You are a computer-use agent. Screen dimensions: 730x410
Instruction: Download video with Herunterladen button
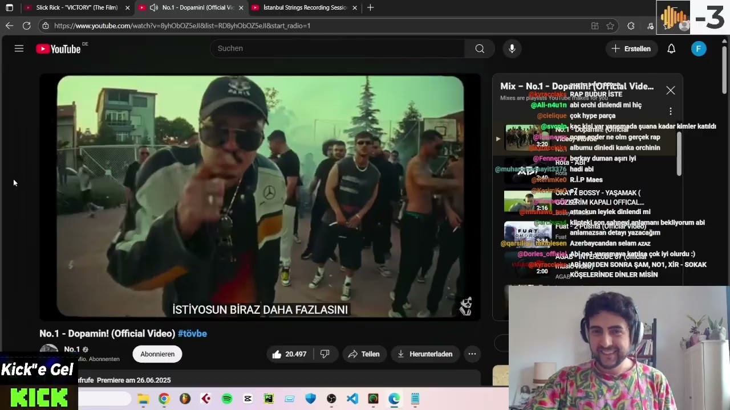pos(425,354)
